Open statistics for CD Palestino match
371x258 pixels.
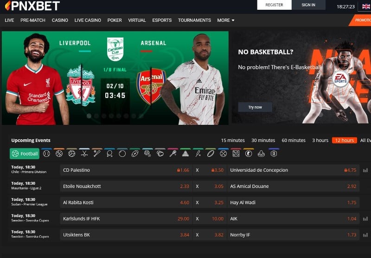pyautogui.click(x=365, y=170)
